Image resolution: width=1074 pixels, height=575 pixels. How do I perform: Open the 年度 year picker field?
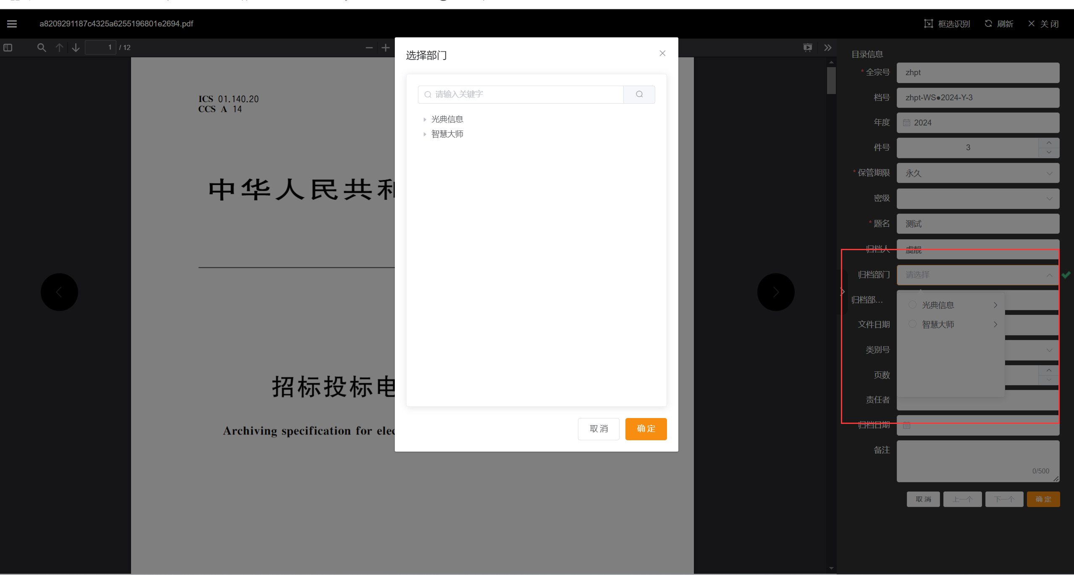[x=978, y=123]
